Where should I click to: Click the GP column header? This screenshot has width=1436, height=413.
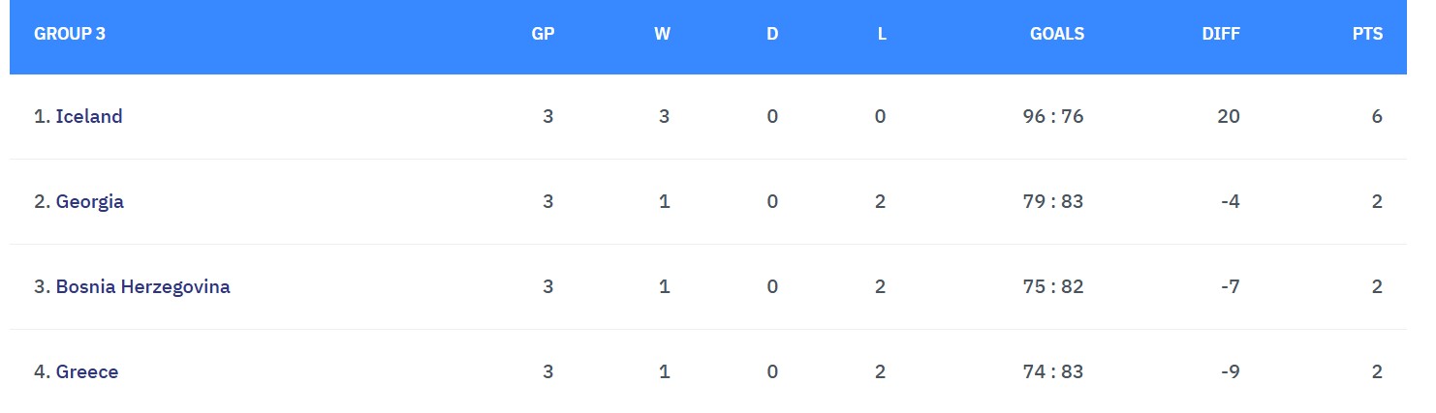click(543, 34)
